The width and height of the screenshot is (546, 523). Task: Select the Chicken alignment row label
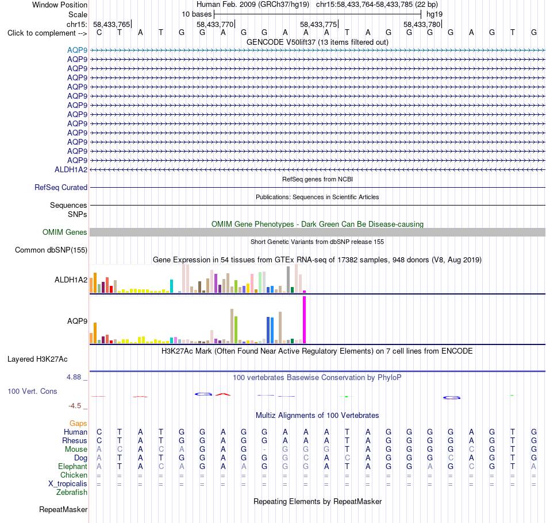74,475
